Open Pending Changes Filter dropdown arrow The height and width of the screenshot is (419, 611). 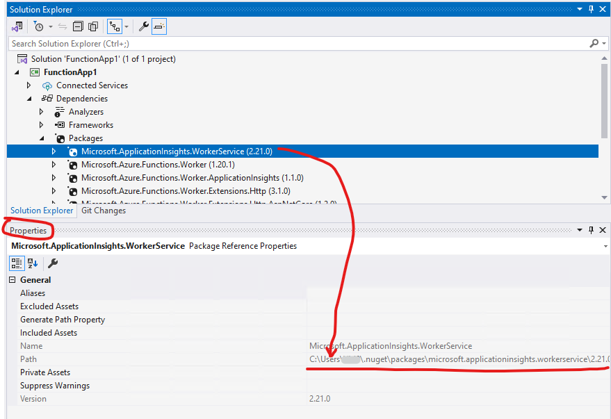point(51,27)
